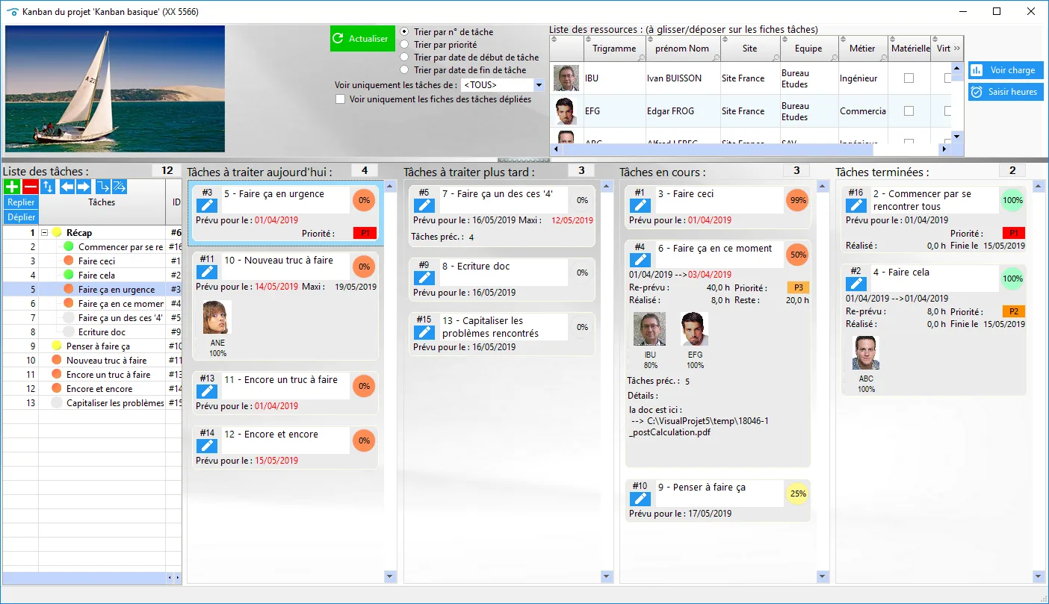The image size is (1049, 604).
Task: Click 'Tâches en cours' column scroll-down arrow
Action: (823, 576)
